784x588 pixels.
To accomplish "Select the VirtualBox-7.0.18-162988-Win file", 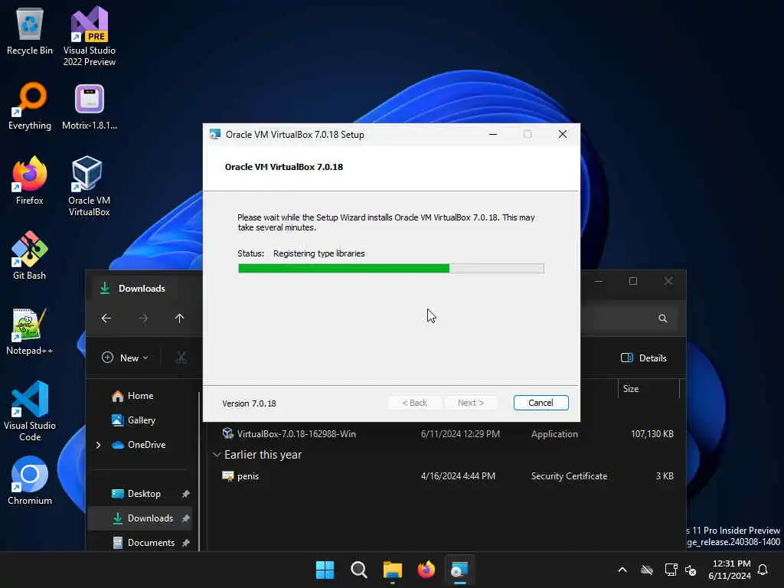I will pos(296,434).
